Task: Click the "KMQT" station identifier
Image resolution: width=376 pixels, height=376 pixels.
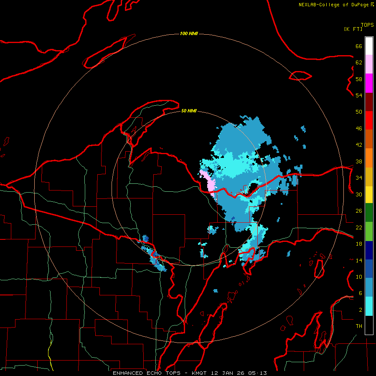Action: point(199,373)
